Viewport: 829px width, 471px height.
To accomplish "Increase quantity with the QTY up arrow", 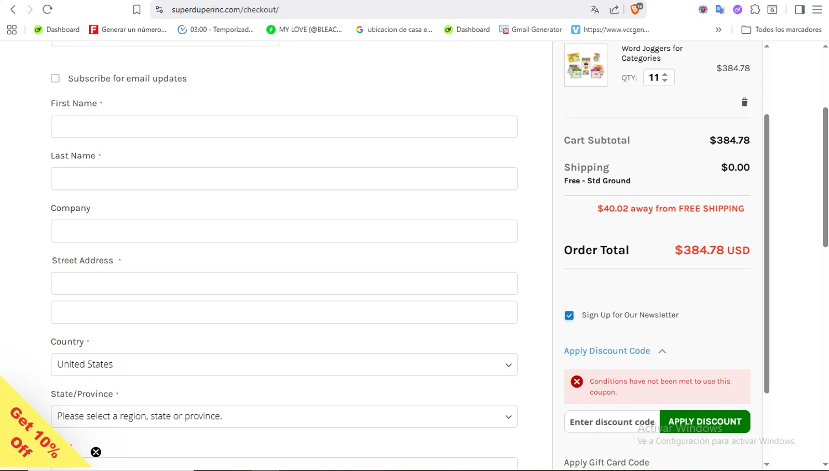I will click(x=665, y=75).
